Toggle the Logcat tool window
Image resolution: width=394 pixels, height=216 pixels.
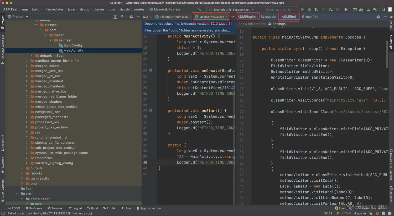click(75, 208)
